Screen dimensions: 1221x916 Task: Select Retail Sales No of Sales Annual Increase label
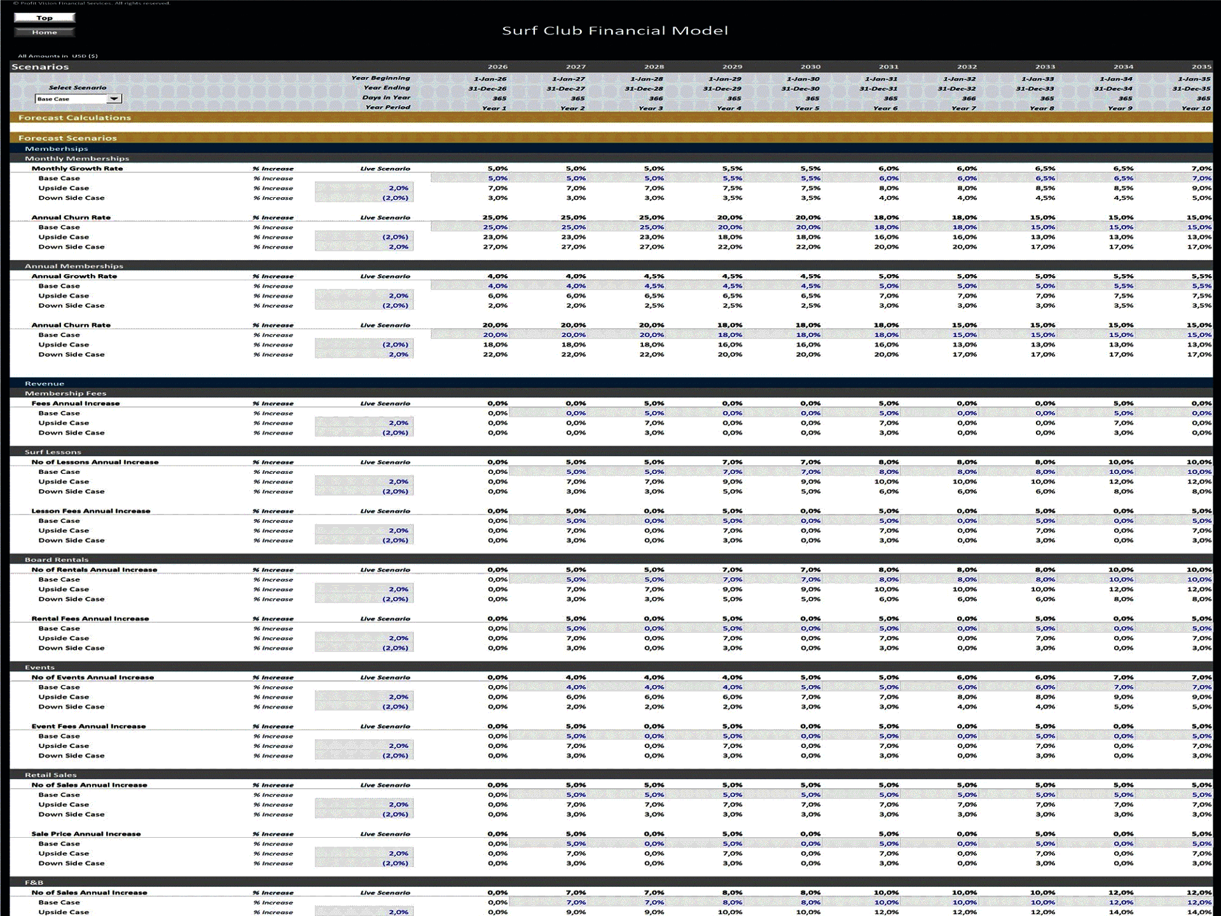coord(89,785)
